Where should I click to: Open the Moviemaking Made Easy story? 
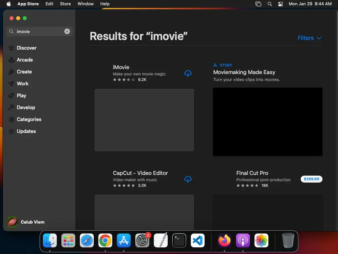[244, 72]
